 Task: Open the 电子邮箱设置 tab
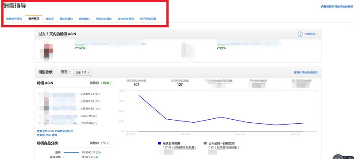tap(148, 19)
